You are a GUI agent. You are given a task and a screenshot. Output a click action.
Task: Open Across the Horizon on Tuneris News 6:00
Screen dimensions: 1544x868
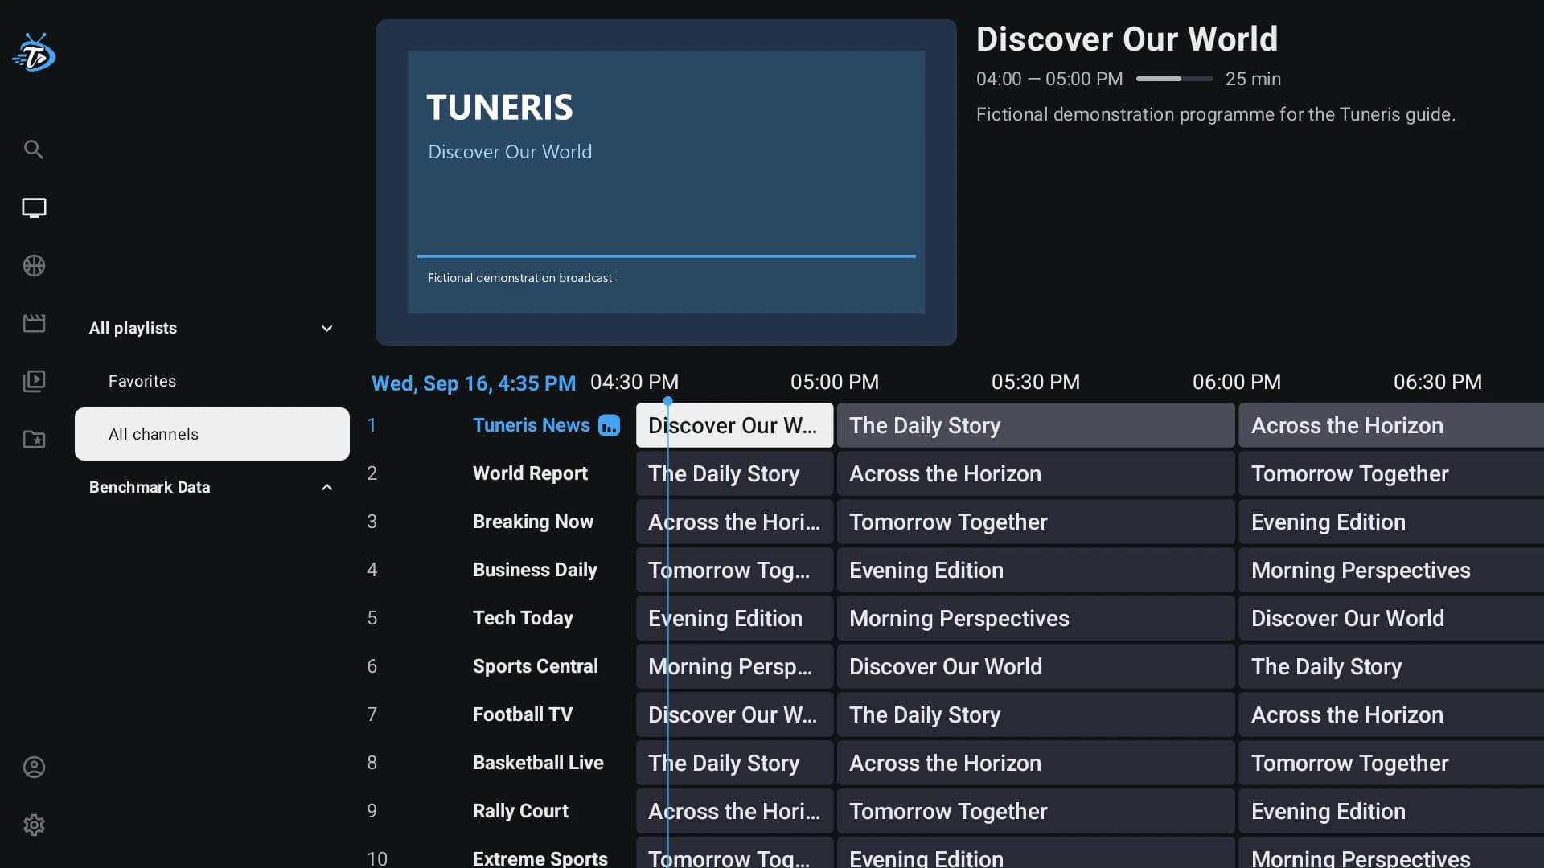(1391, 425)
